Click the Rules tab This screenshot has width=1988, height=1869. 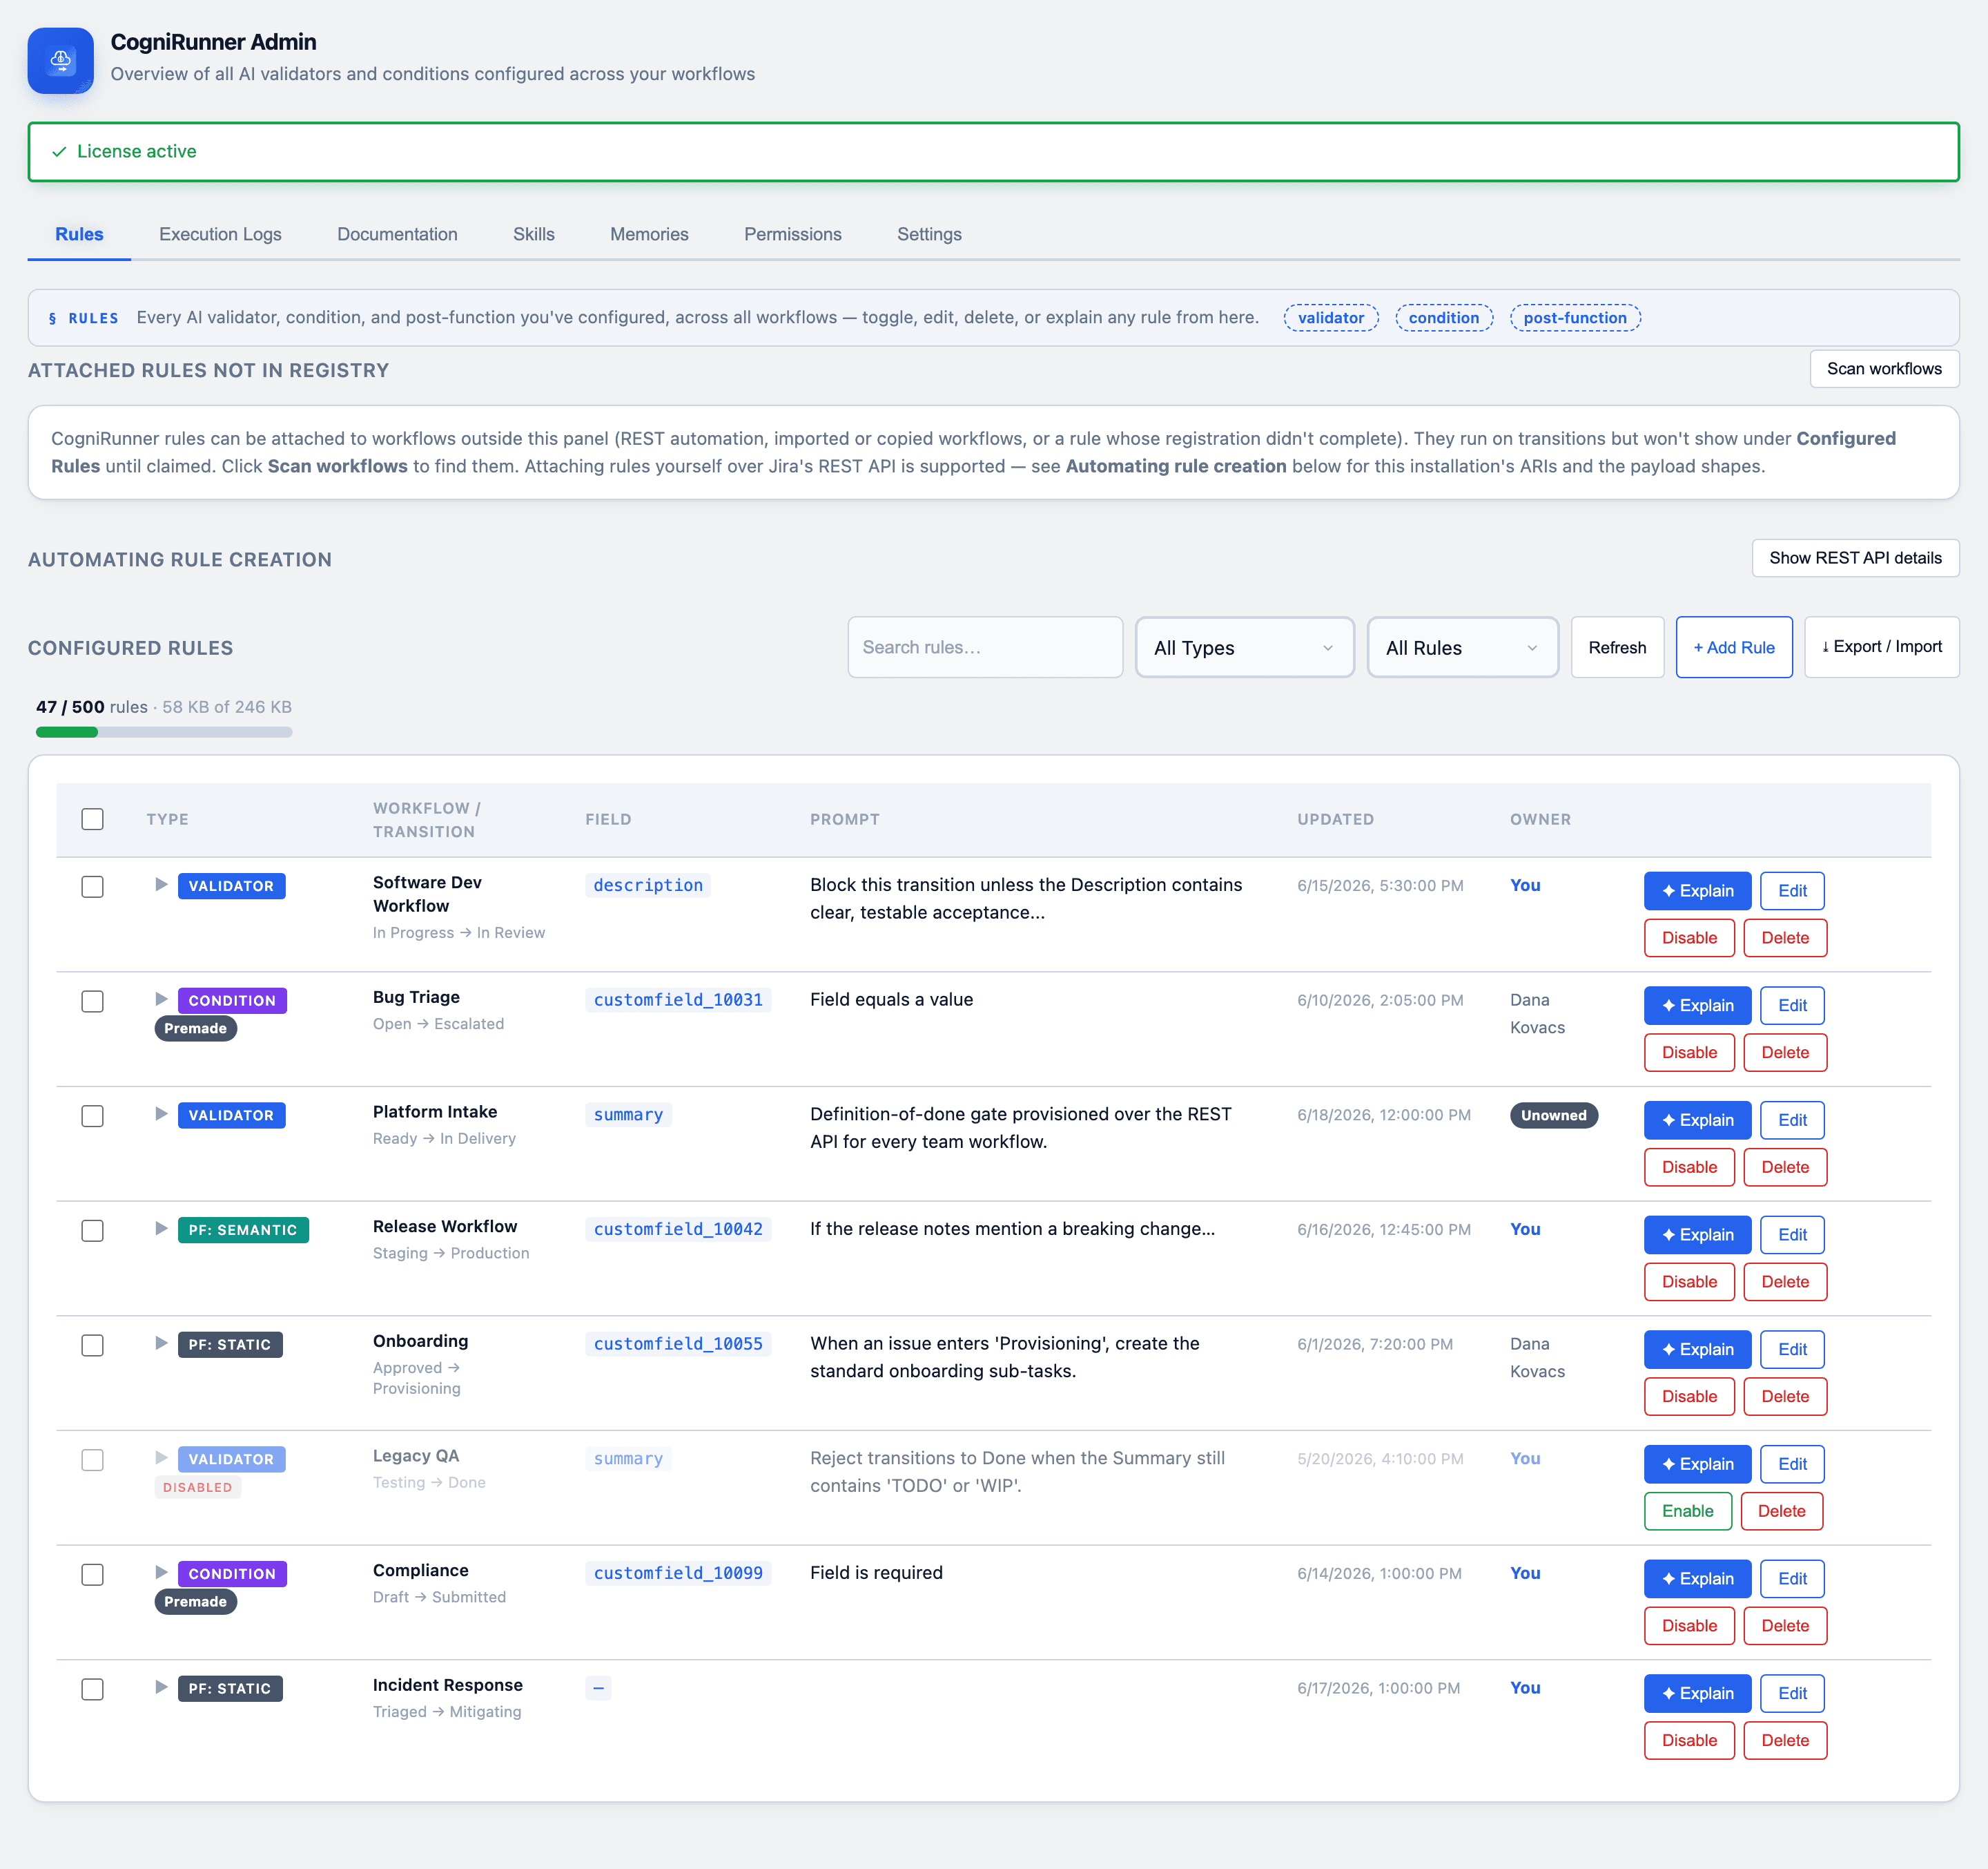click(79, 234)
